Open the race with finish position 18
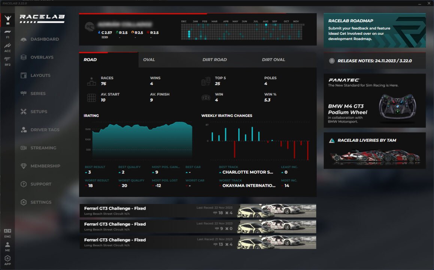Image resolution: width=434 pixels, height=270 pixels. pyautogui.click(x=198, y=211)
